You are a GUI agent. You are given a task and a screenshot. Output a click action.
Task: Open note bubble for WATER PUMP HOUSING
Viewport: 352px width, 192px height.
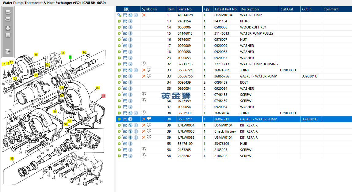click(x=144, y=64)
